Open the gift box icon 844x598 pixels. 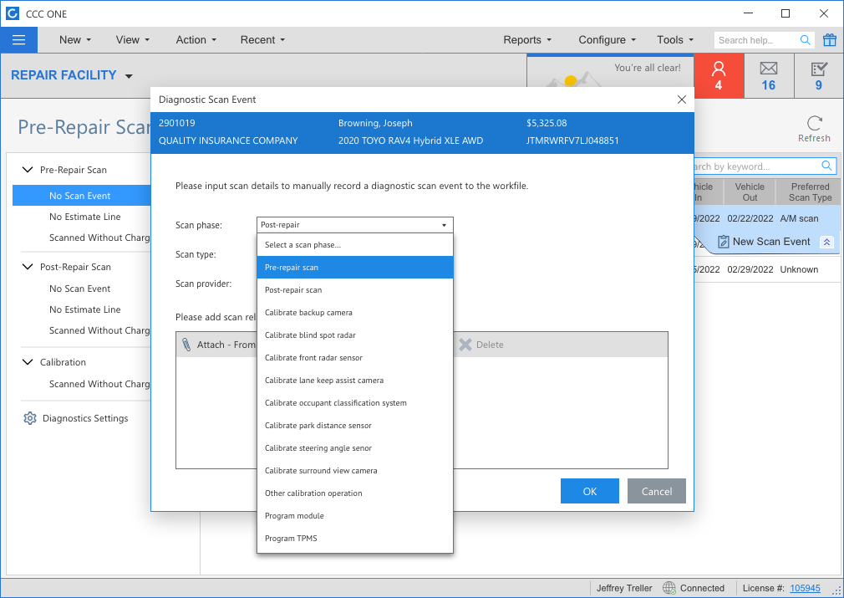click(830, 40)
